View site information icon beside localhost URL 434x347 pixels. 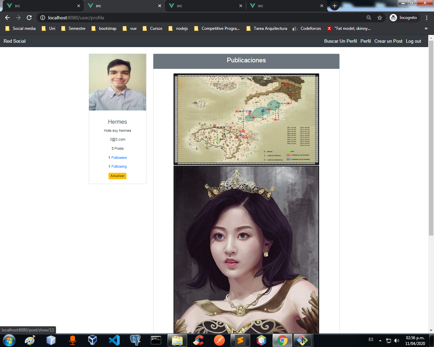[x=43, y=18]
